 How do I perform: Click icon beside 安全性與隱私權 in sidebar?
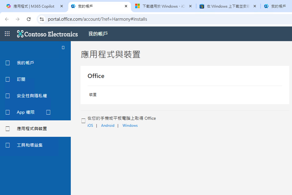tap(8, 96)
